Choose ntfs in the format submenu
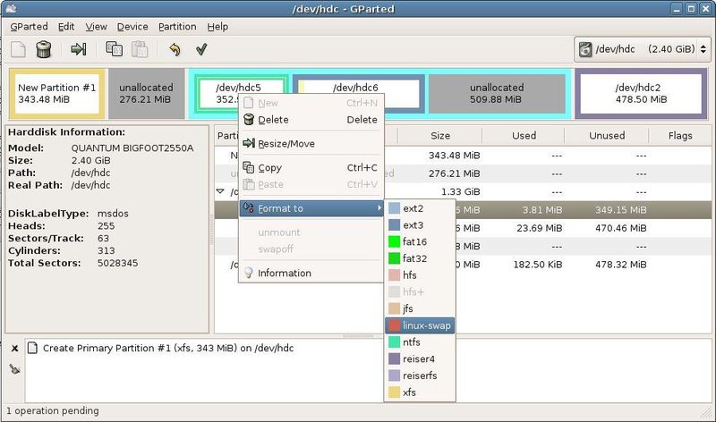 [412, 342]
